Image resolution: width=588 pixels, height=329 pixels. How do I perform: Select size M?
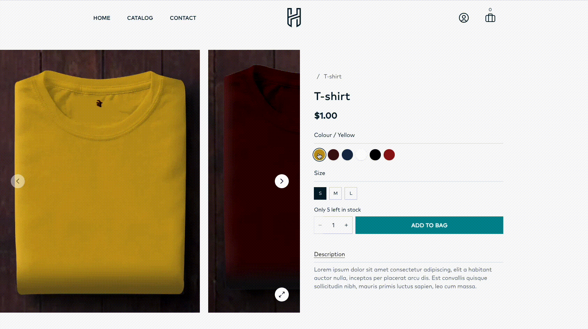(335, 193)
